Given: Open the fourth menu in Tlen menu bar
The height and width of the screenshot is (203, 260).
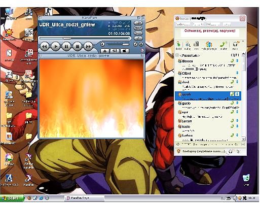Looking at the screenshot, I should coord(227,24).
